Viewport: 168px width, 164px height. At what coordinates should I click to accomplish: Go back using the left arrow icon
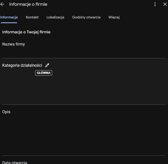[2, 4]
